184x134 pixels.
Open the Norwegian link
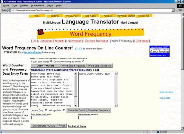click(x=74, y=41)
